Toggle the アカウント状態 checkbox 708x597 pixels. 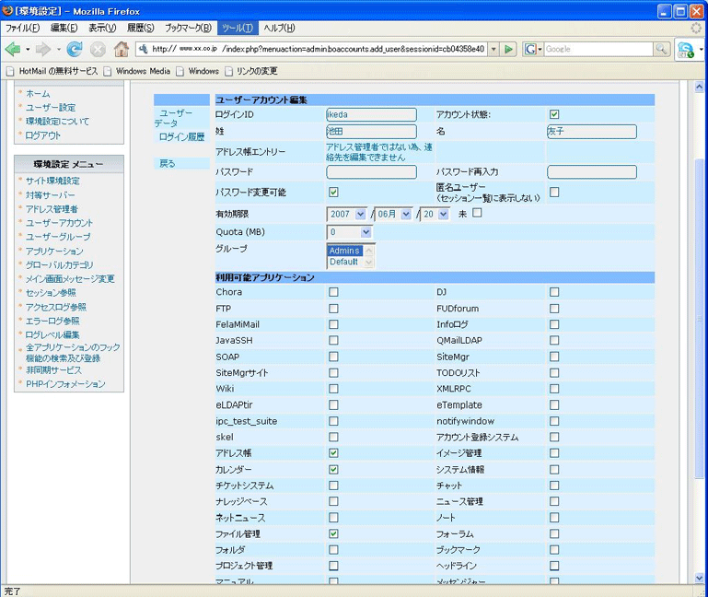pyautogui.click(x=554, y=114)
